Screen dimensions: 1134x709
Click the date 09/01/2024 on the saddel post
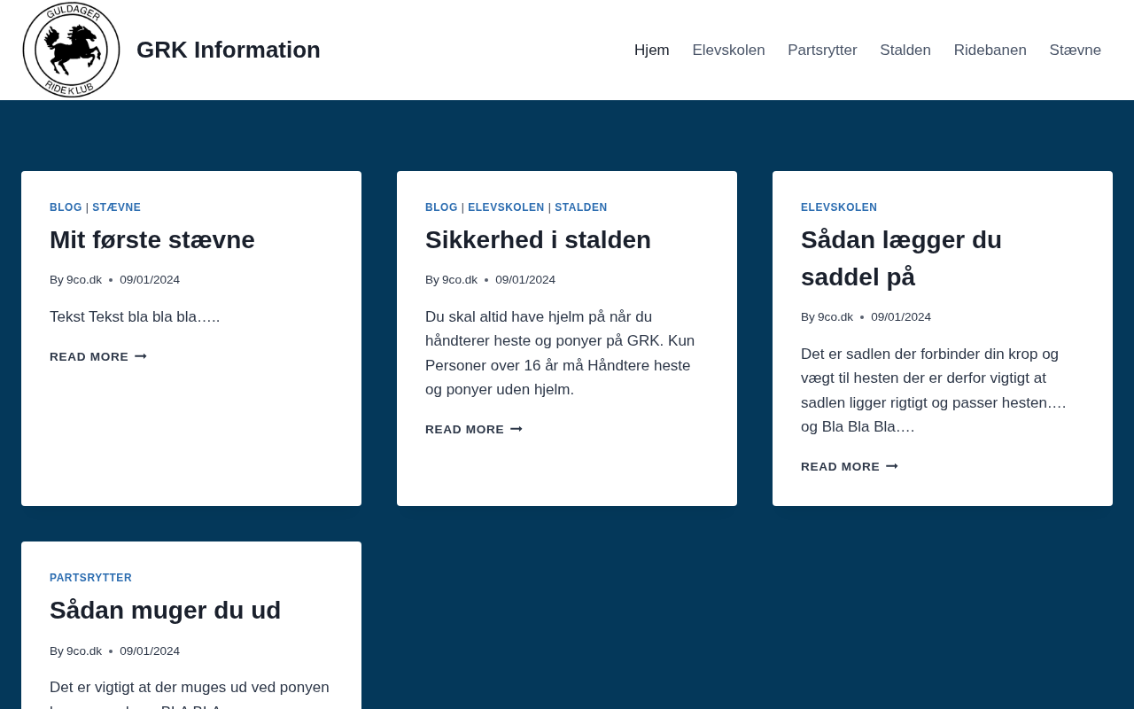click(901, 317)
